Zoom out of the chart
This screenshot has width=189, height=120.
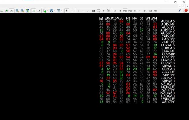(x=22, y=11)
